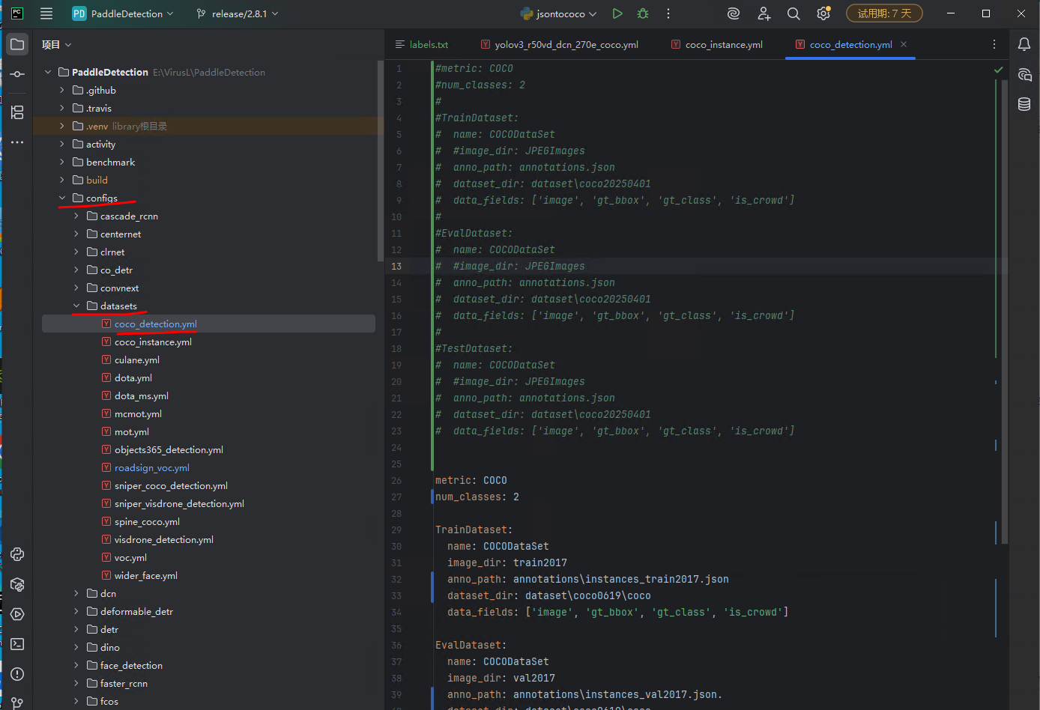Open the Project tool window folder icon
The width and height of the screenshot is (1040, 710).
point(17,44)
